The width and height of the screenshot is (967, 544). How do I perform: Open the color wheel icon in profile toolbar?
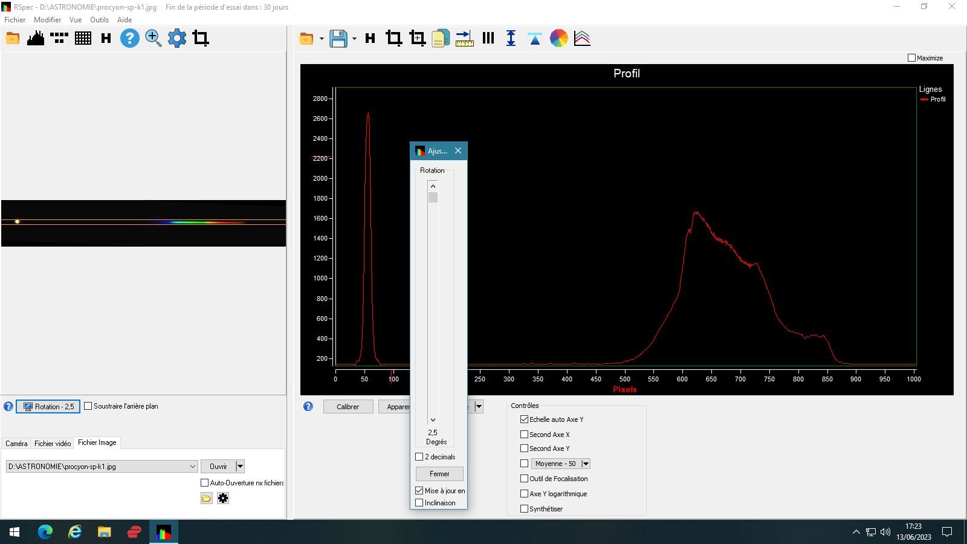click(558, 39)
